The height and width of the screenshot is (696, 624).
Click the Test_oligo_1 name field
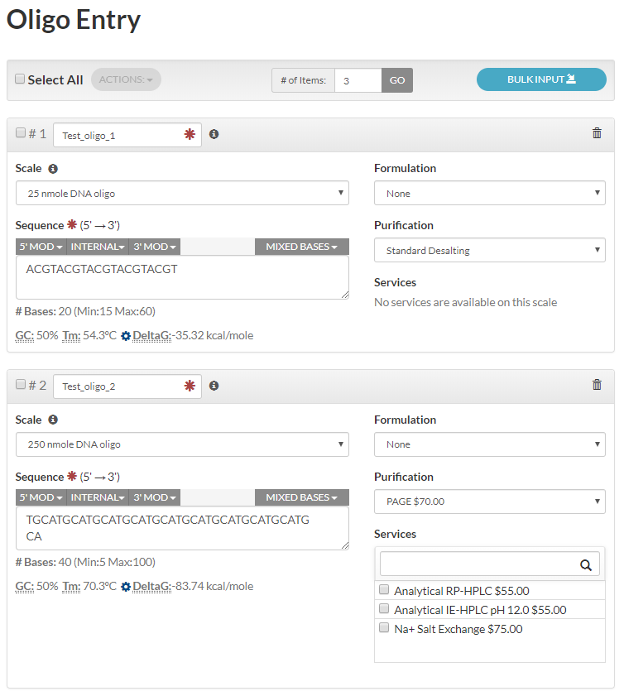(x=127, y=135)
